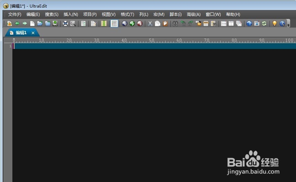Open help with the question mark icon
This screenshot has width=296, height=182.
point(282,23)
